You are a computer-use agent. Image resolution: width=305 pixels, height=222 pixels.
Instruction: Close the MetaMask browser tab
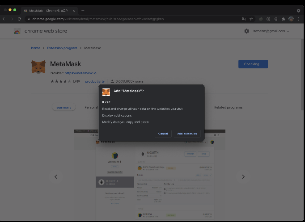[74, 11]
